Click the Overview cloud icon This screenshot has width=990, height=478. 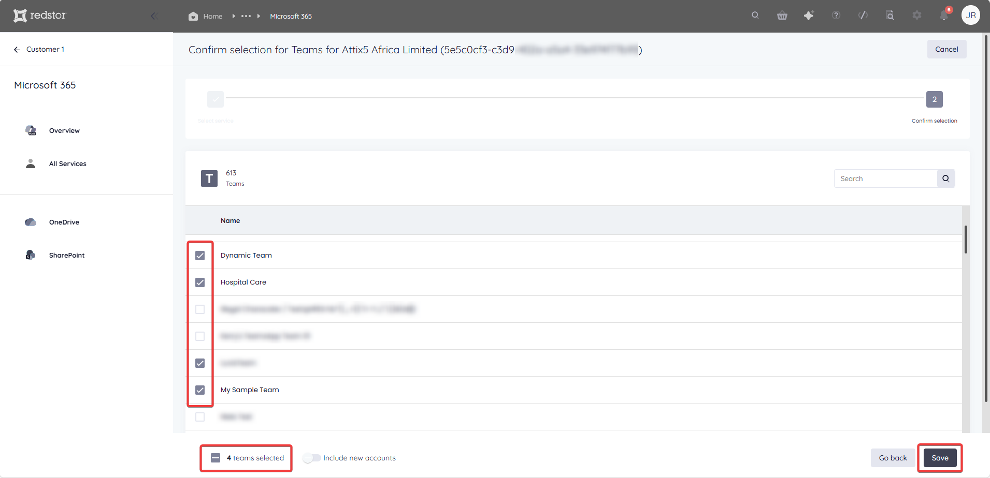(31, 130)
